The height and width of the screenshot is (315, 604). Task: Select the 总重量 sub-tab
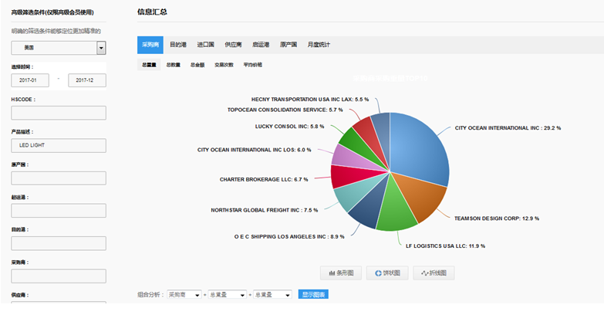(149, 65)
